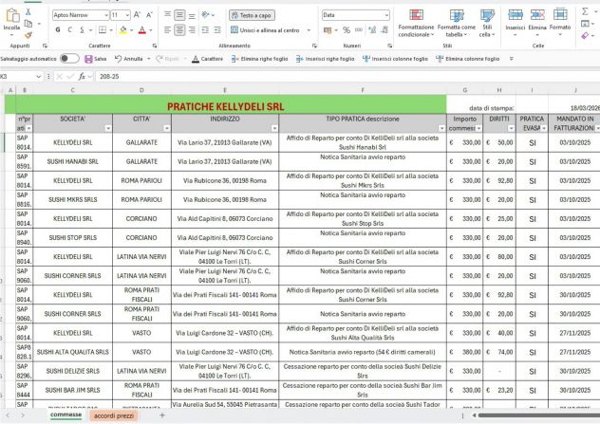600x424 pixels.
Task: Click Annulla undo button
Action: pos(128,59)
